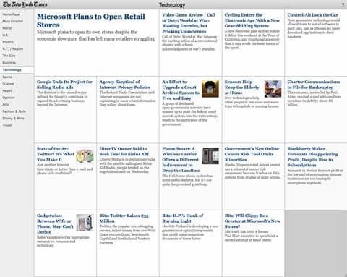This screenshot has height=277, width=347.
Task: Select U.S. in the sidebar
Action: click(5, 35)
